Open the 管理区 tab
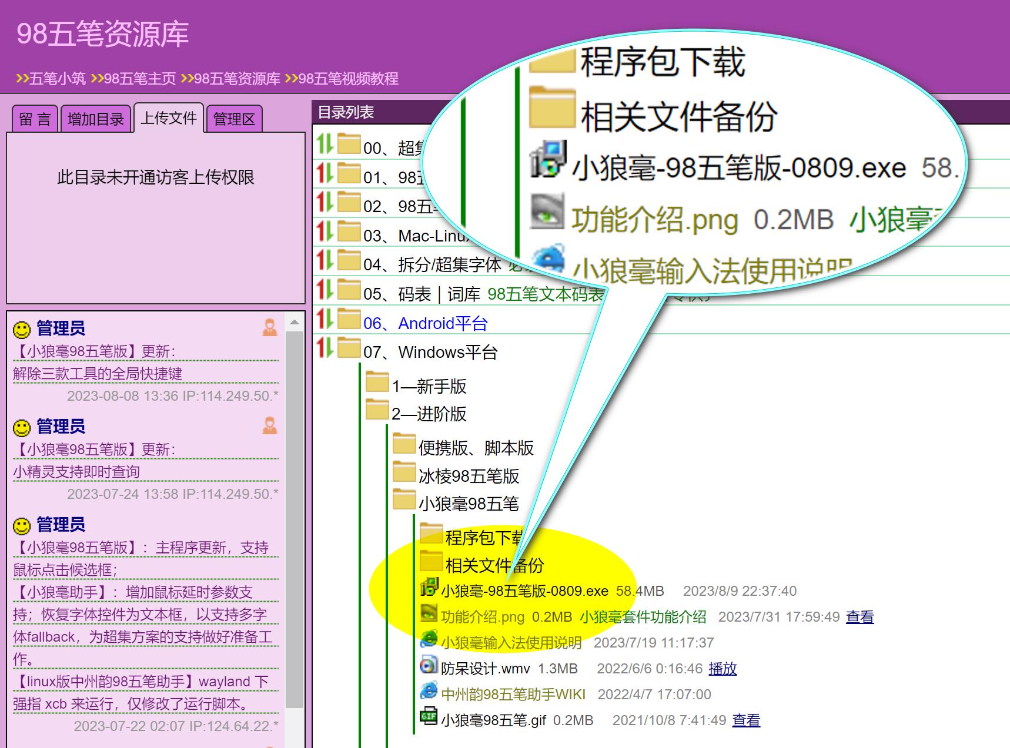This screenshot has height=748, width=1010. 234,119
